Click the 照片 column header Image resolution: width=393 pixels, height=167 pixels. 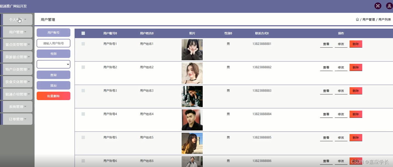coord(192,33)
